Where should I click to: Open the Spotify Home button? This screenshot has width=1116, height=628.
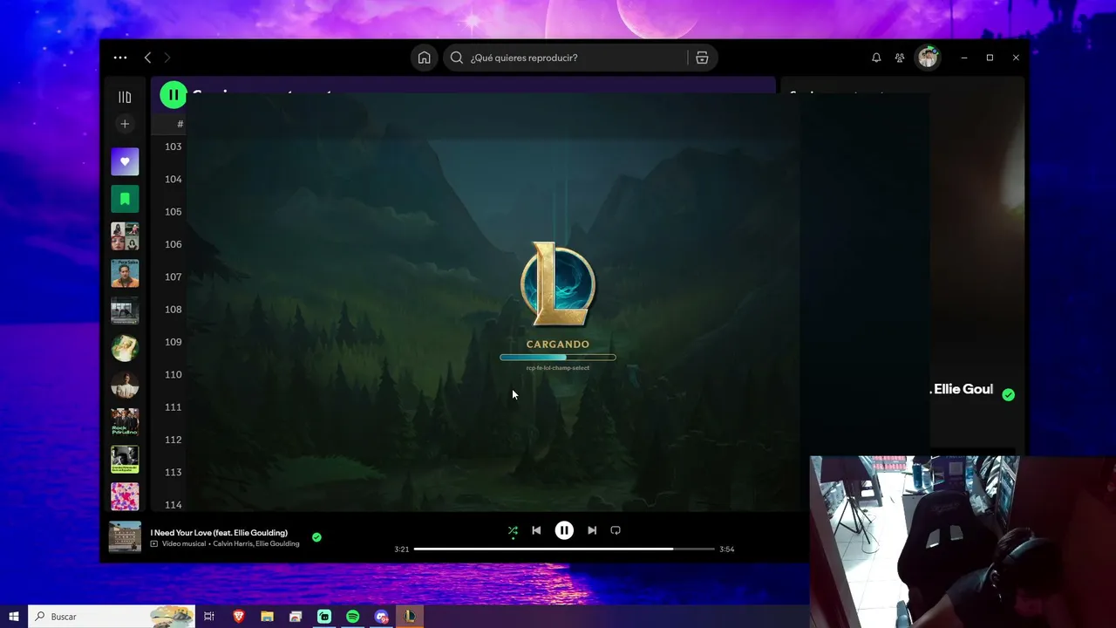[424, 58]
